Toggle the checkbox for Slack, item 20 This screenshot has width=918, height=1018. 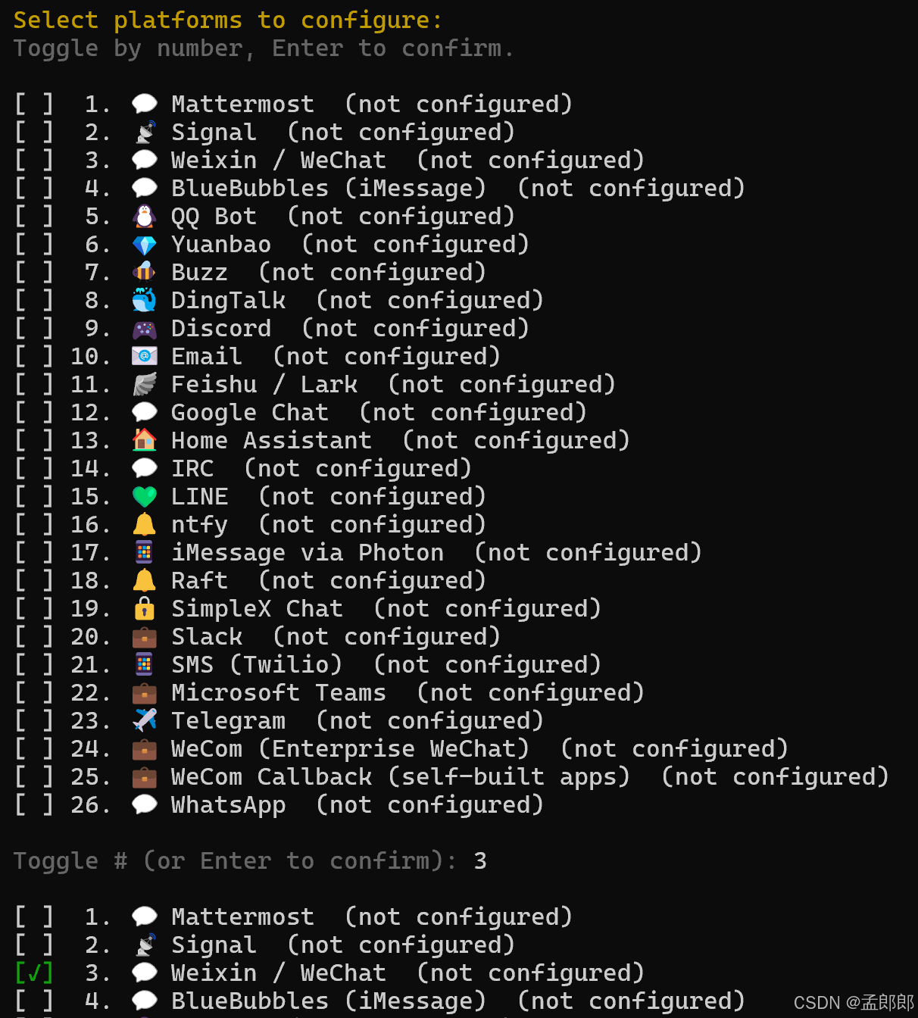click(x=34, y=637)
